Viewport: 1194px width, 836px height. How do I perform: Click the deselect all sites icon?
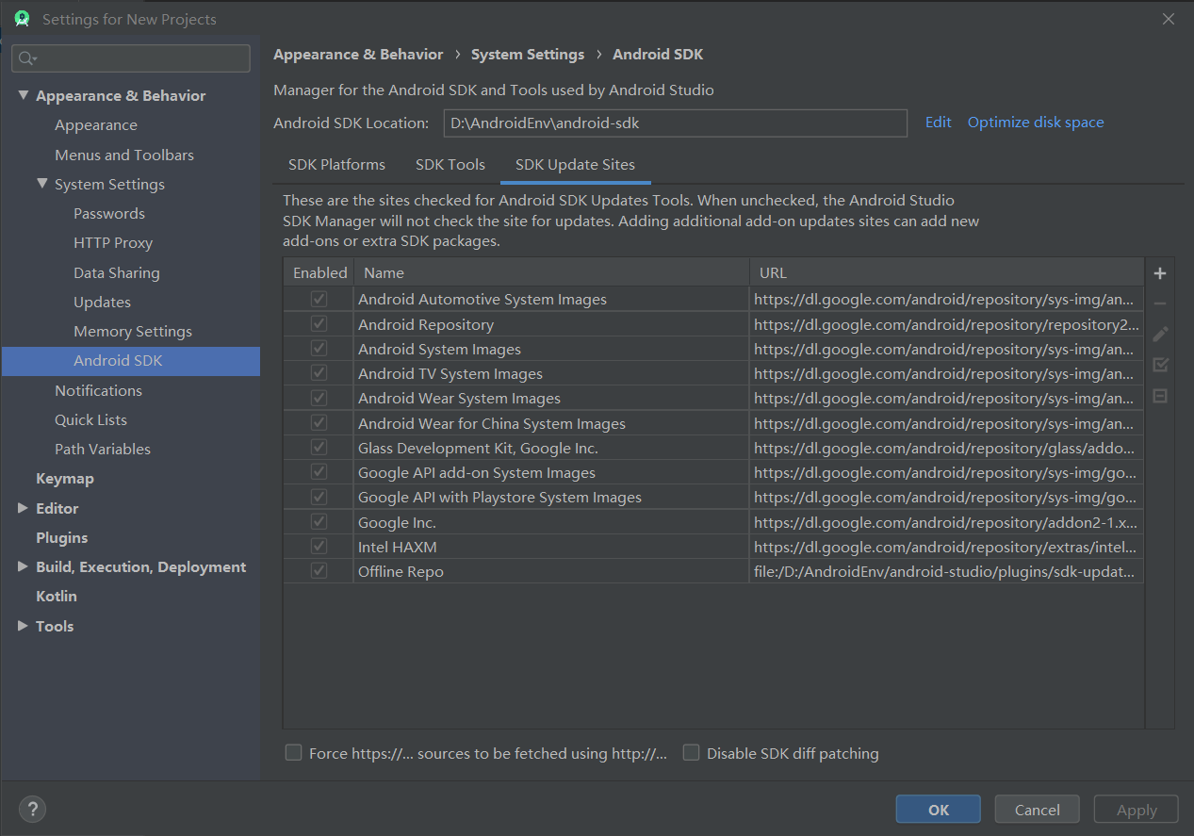click(x=1160, y=396)
